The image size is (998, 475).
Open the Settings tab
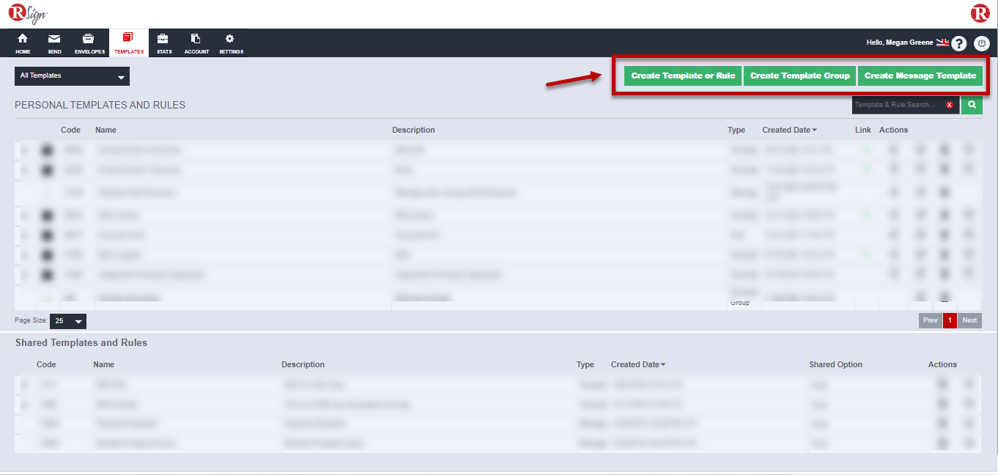(231, 43)
